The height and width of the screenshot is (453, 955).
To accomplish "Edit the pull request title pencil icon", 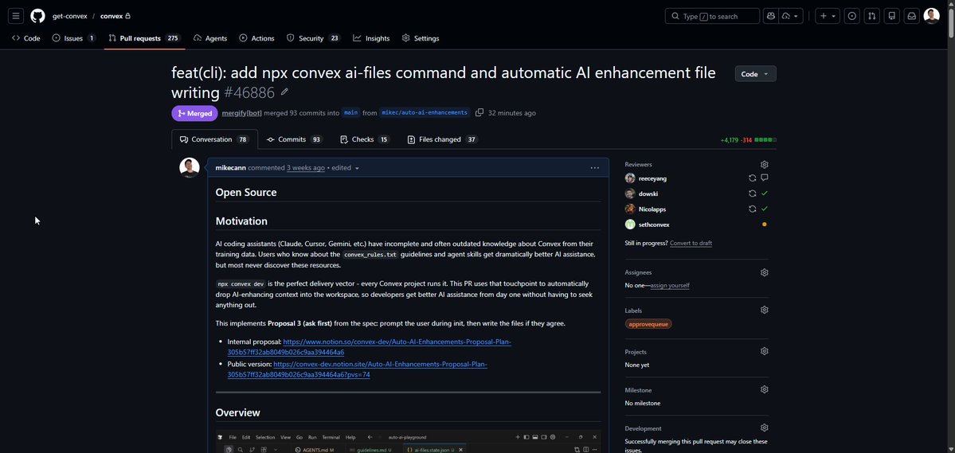I will pos(284,92).
